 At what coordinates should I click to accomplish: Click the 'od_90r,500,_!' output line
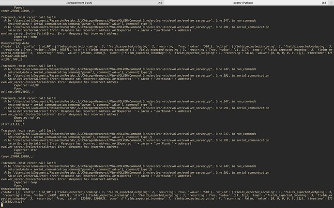(x=12, y=59)
